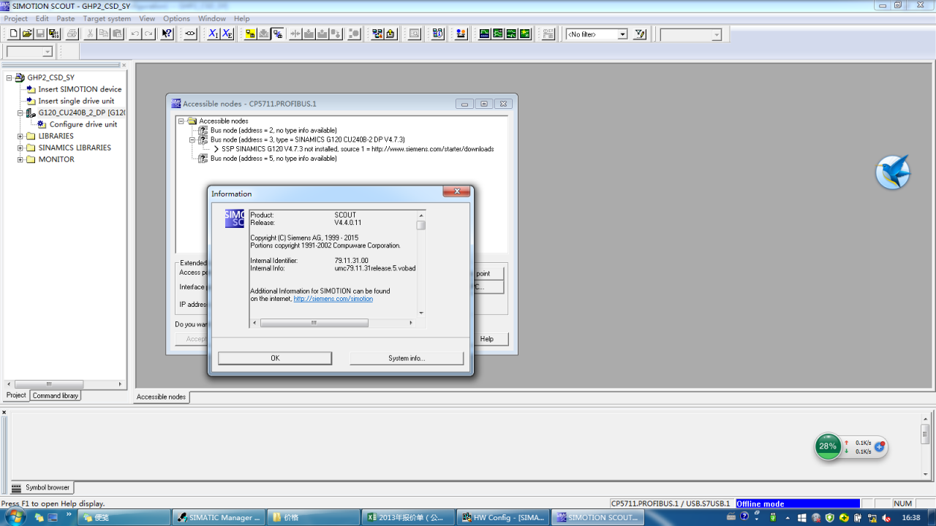
Task: Select the Accessible nodes workspace tab
Action: (x=162, y=397)
